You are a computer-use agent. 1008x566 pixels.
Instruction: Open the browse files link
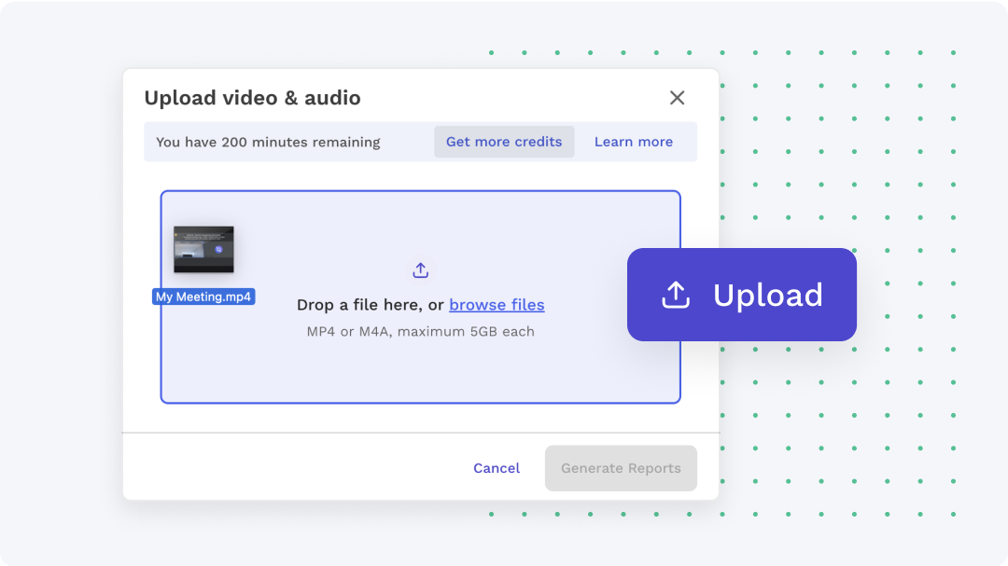pos(497,305)
